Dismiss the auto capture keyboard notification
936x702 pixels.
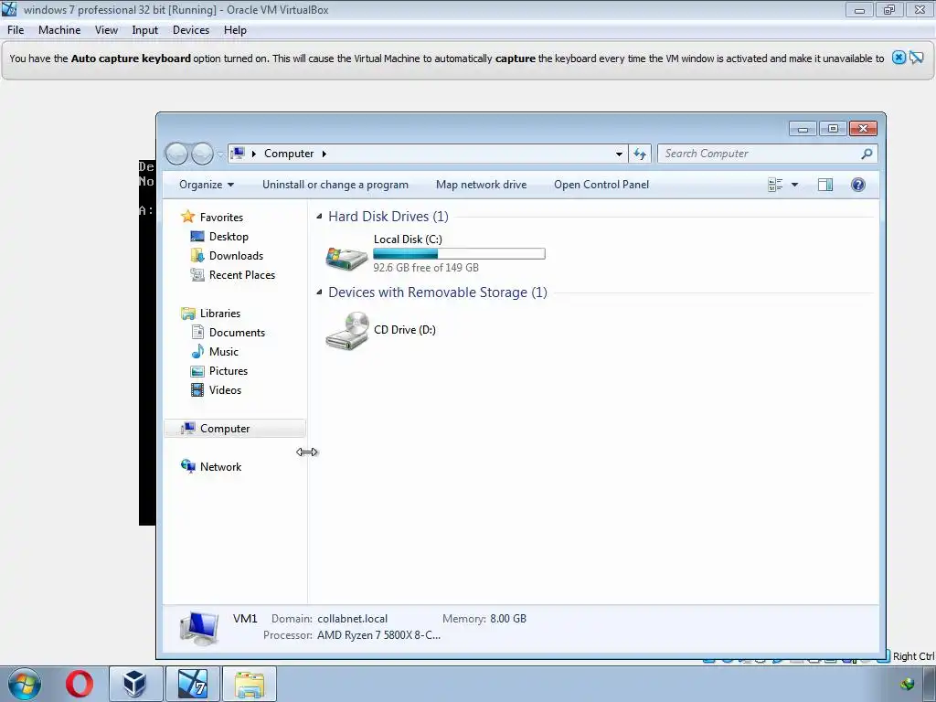pyautogui.click(x=899, y=58)
